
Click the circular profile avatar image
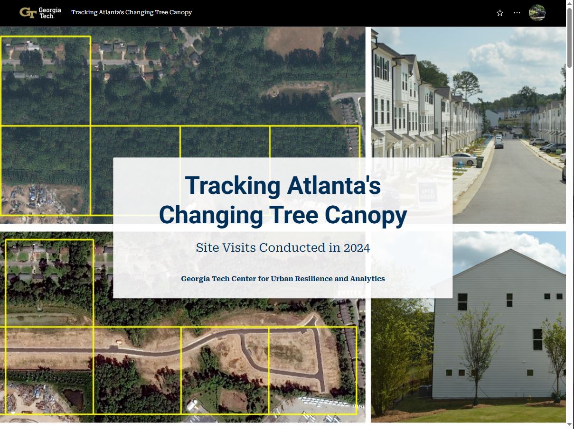537,13
